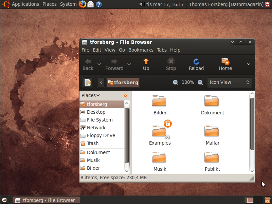This screenshot has width=272, height=204.
Task: Select the Bilder bookmark in the sidebar
Action: 102,168
